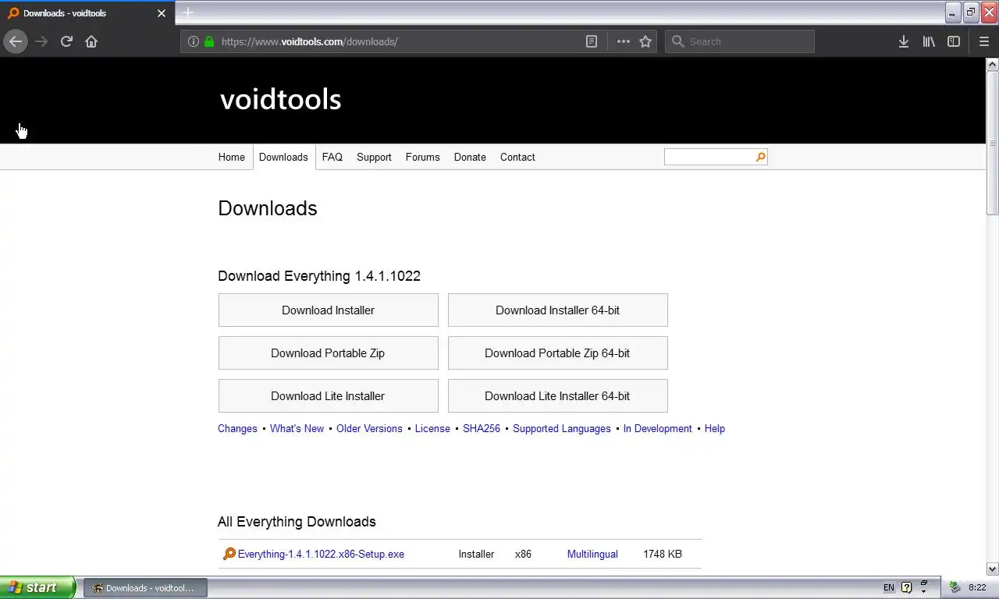This screenshot has height=599, width=999.
Task: Reload the page with the refresh icon
Action: click(x=66, y=41)
